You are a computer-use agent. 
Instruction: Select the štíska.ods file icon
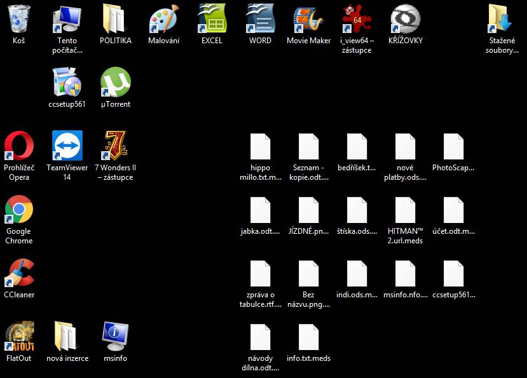pos(357,210)
